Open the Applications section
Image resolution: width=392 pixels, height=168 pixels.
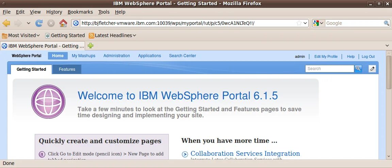pos(149,56)
